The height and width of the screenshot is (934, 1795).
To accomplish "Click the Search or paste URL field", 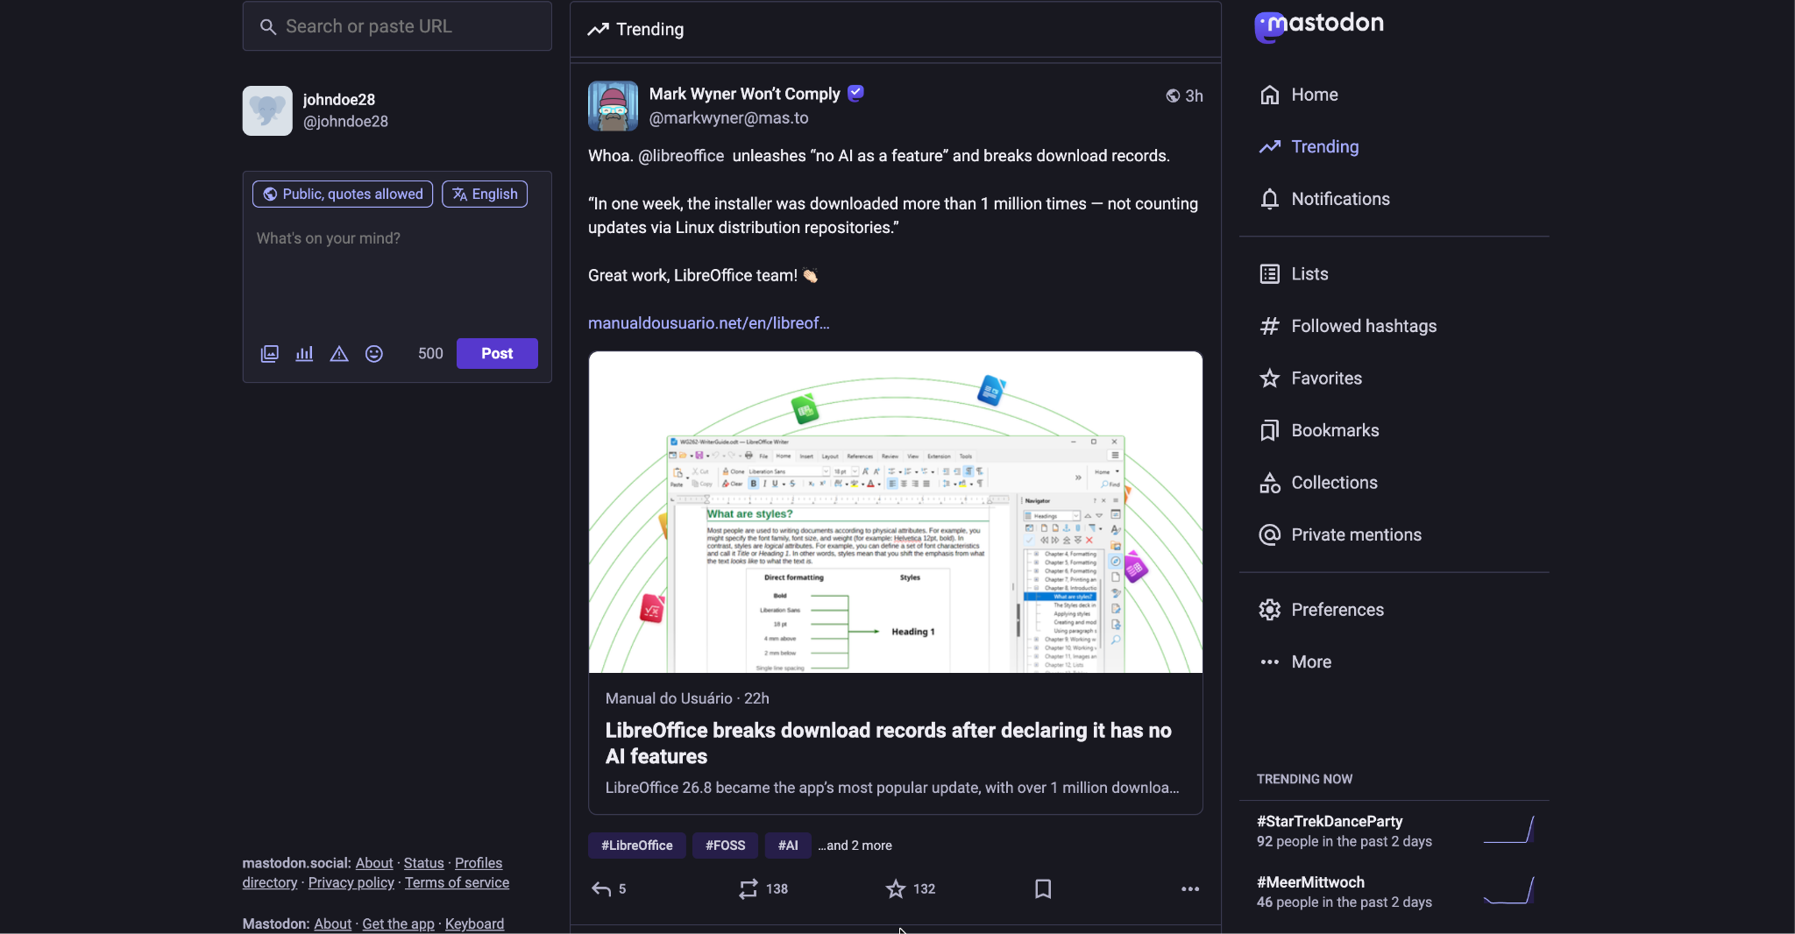I will (x=397, y=27).
